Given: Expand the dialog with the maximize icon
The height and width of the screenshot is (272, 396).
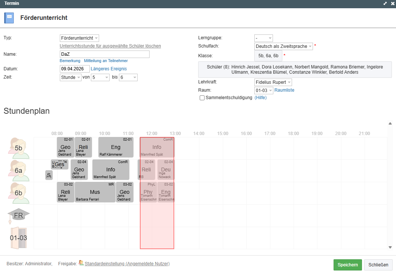Looking at the screenshot, I should point(385,3).
